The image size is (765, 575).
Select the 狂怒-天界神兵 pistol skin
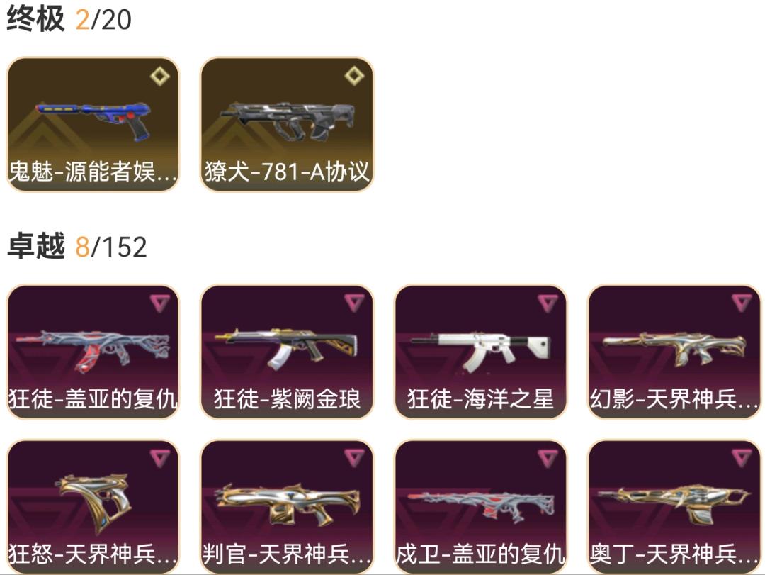pos(93,507)
